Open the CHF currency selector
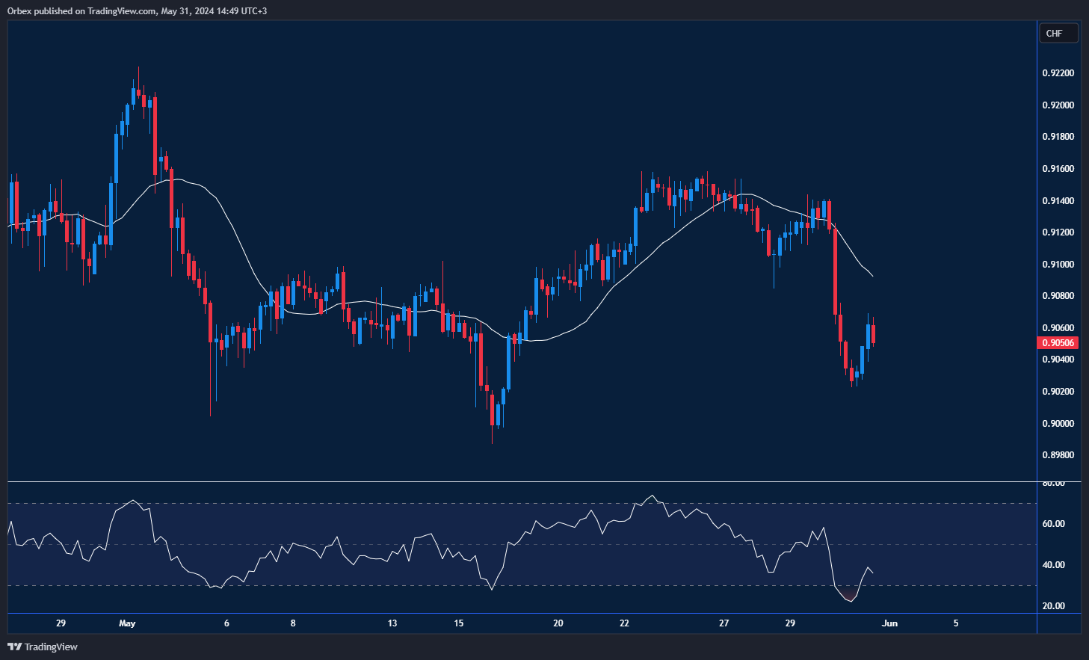 click(1058, 33)
